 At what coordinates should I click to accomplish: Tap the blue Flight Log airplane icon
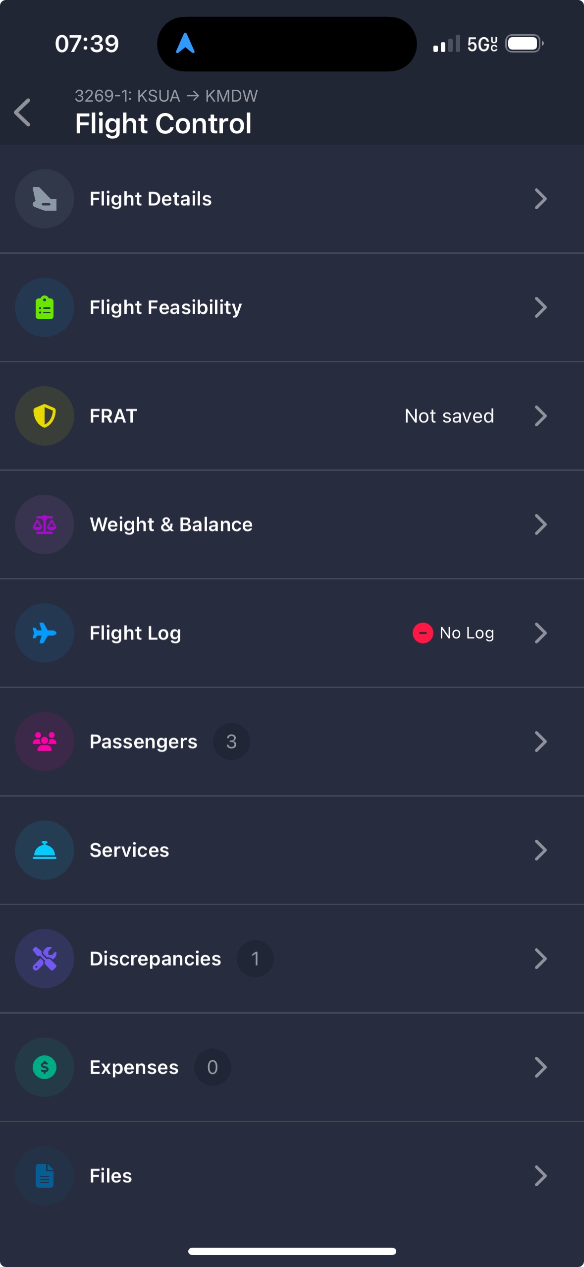click(x=45, y=633)
